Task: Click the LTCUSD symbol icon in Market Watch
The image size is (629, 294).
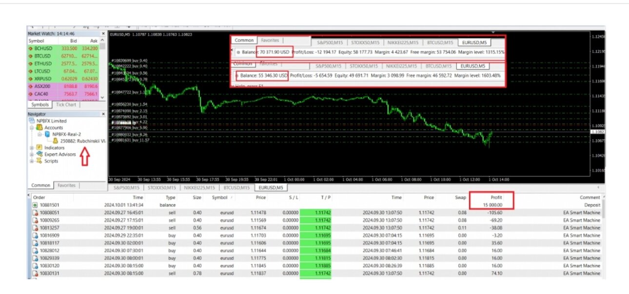Action: (30, 71)
